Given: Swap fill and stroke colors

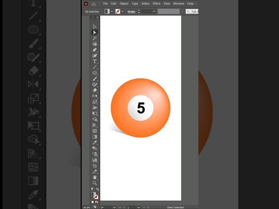Looking at the screenshot, I should coord(97,189).
